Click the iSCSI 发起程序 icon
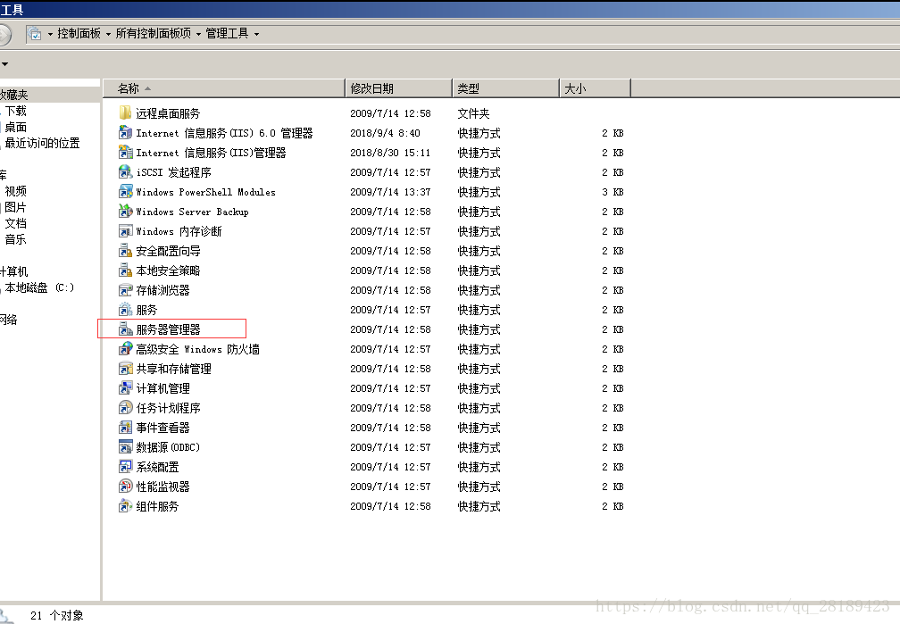 click(x=125, y=171)
